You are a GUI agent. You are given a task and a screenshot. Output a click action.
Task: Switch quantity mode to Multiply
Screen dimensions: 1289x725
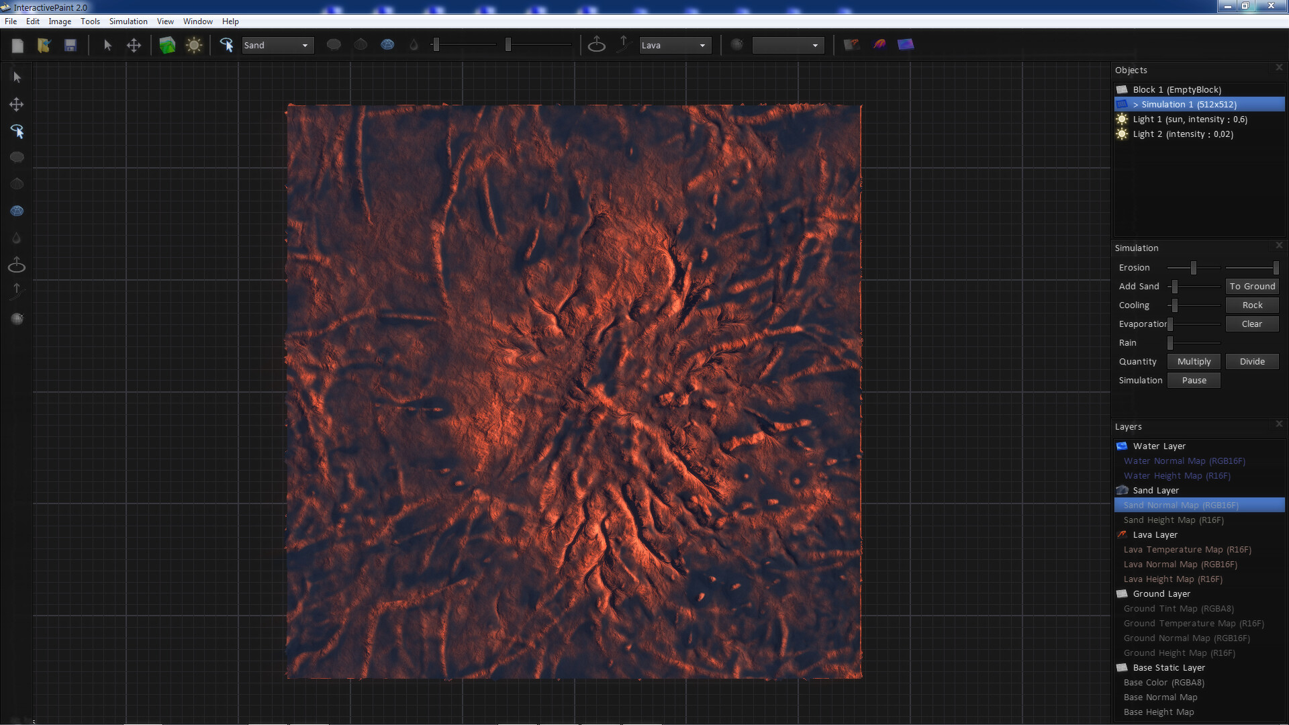(1193, 361)
